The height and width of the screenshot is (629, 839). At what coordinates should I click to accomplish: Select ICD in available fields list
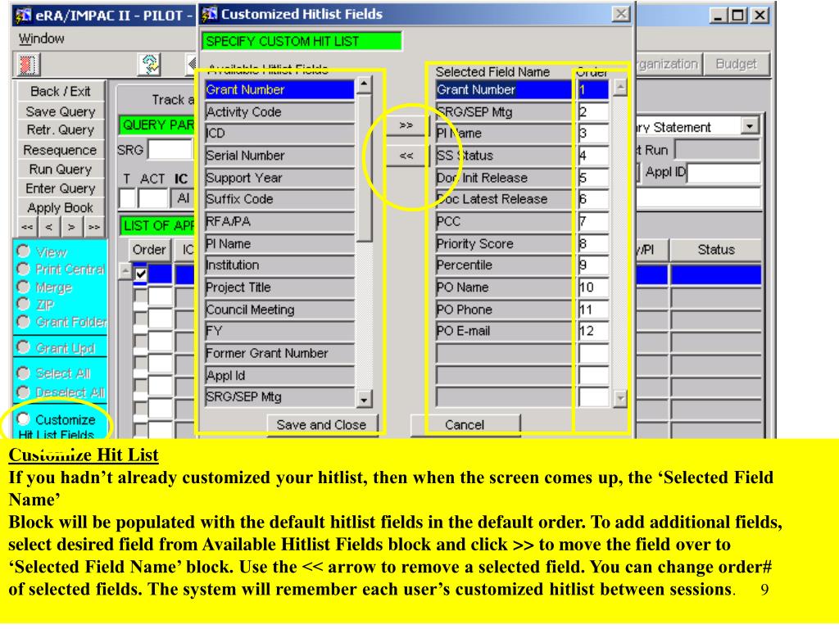point(279,133)
